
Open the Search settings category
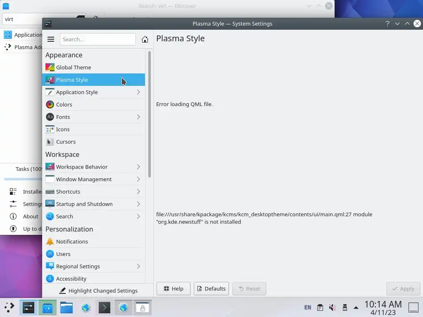point(94,216)
